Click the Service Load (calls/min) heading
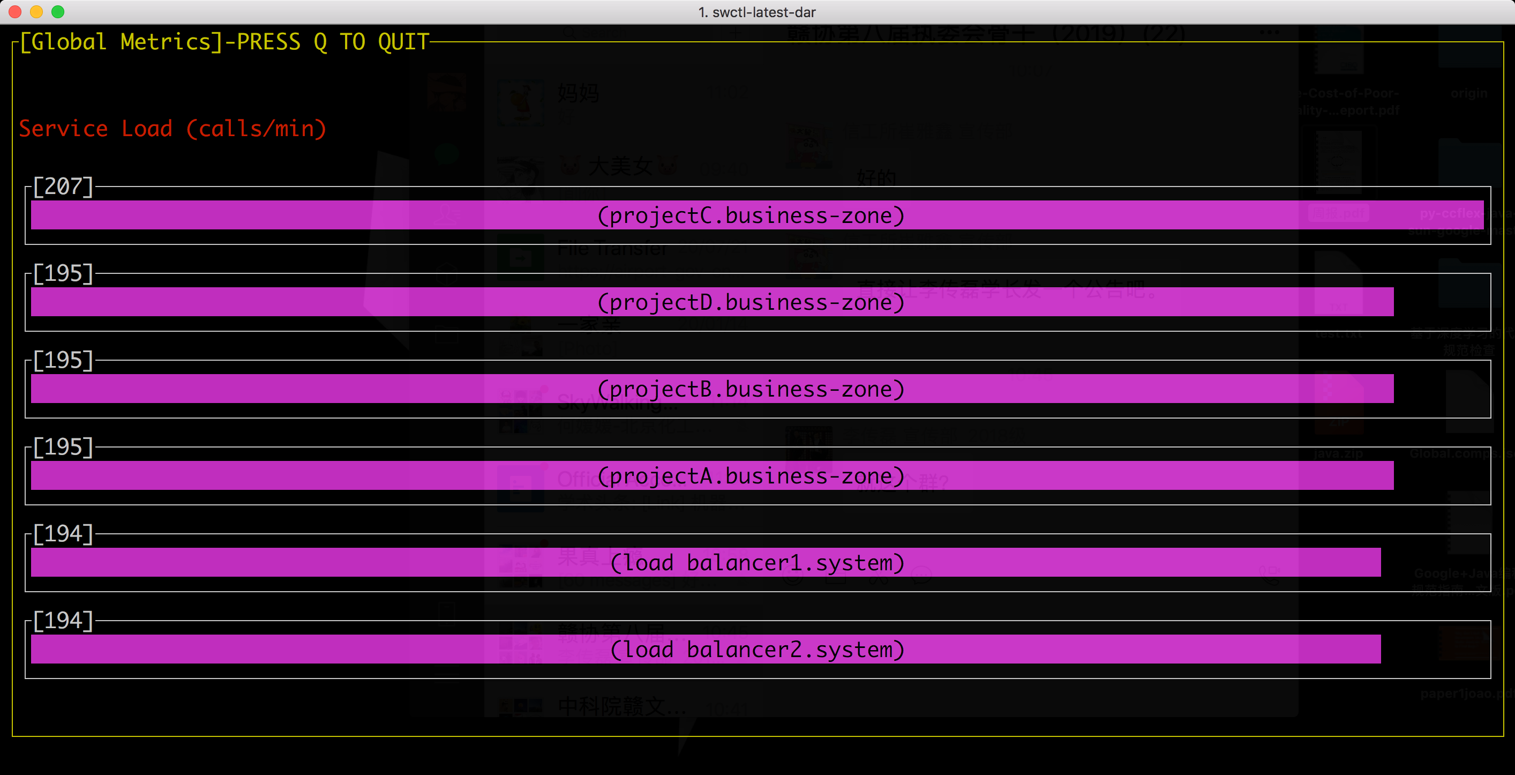The width and height of the screenshot is (1515, 775). 172,128
